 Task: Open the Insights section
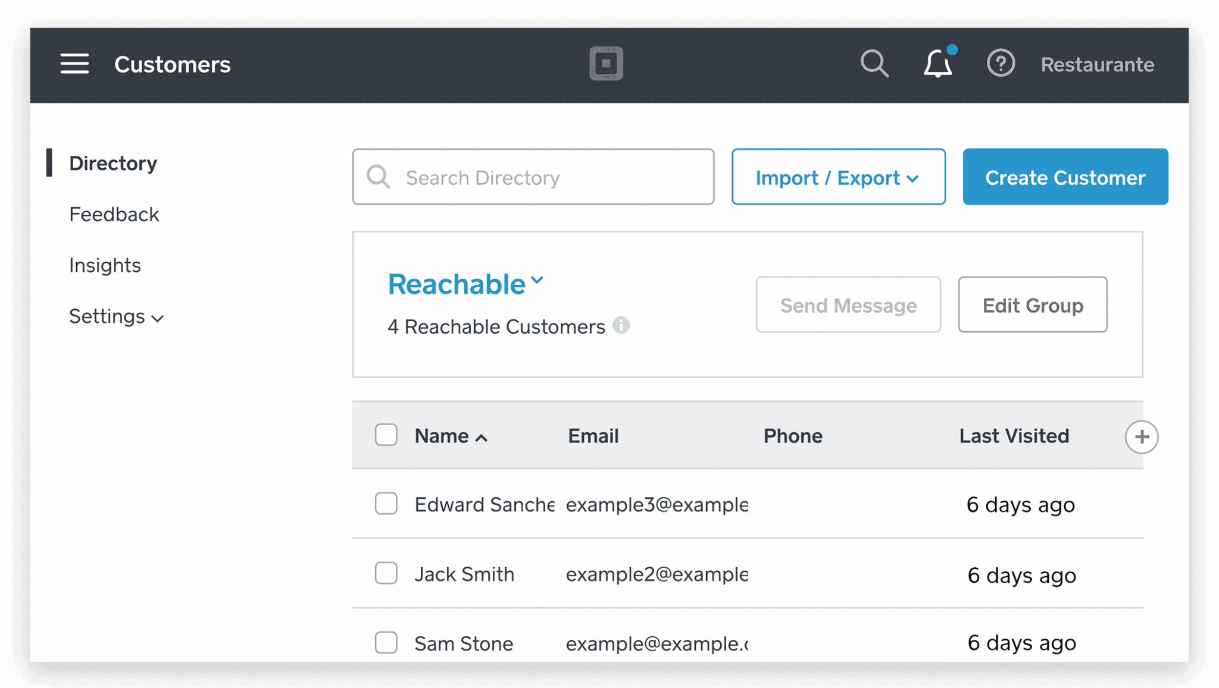(105, 265)
